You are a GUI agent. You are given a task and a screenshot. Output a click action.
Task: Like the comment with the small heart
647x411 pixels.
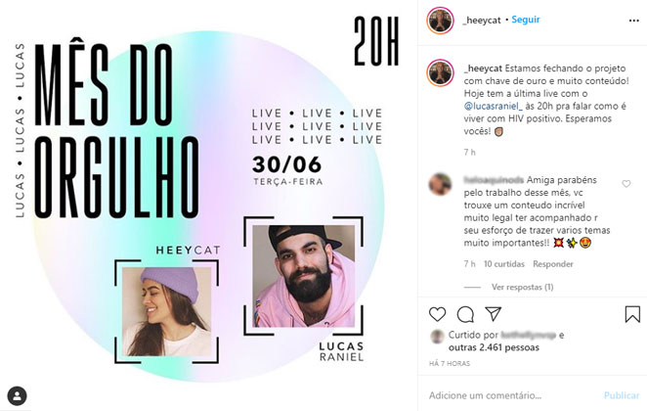click(x=625, y=184)
